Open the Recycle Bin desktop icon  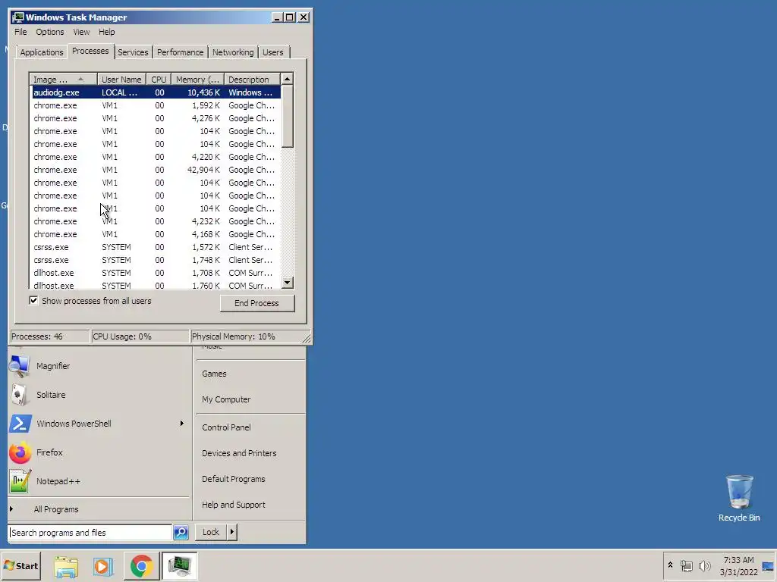[x=739, y=498]
